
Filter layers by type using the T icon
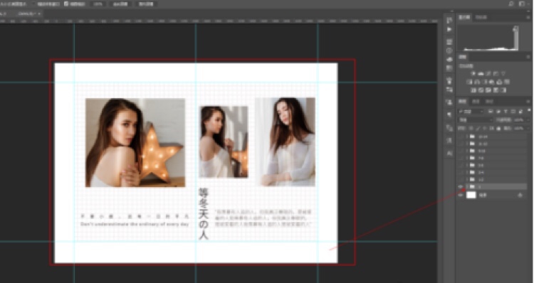pyautogui.click(x=506, y=111)
